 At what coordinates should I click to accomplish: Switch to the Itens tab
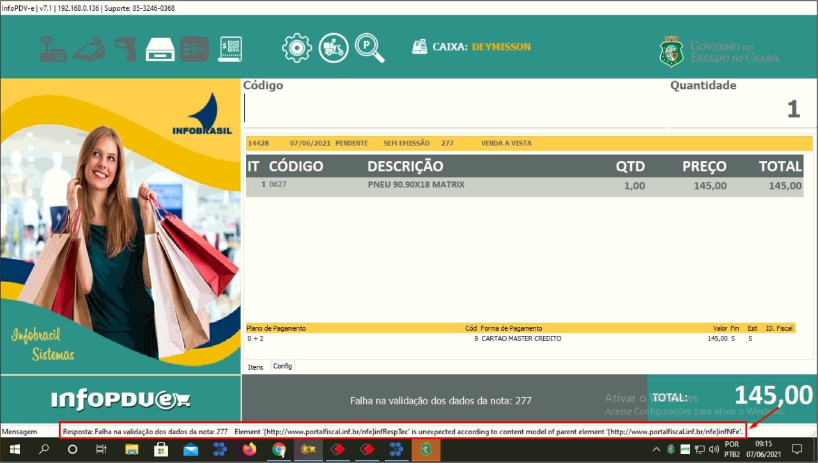256,367
